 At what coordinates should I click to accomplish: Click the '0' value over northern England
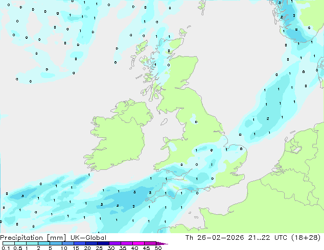(x=196, y=122)
